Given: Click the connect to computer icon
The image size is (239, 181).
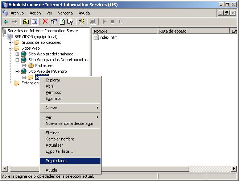Looking at the screenshot, I should 93,22.
